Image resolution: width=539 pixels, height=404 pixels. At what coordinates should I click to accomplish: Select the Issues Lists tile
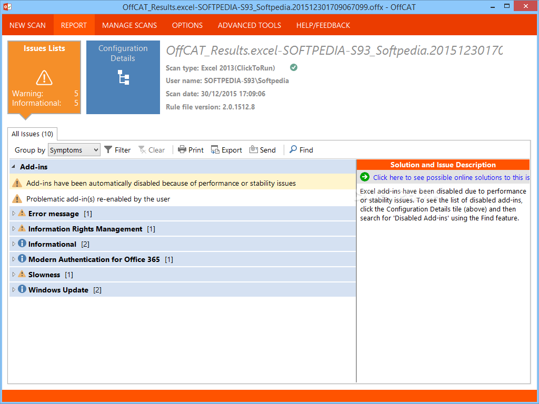point(44,77)
